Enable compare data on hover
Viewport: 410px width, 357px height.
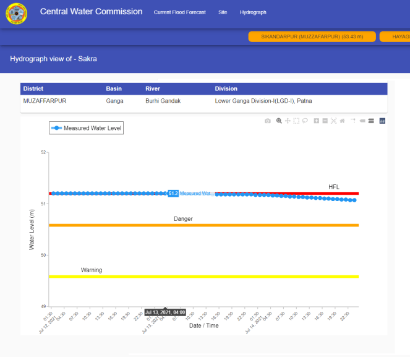pos(371,121)
